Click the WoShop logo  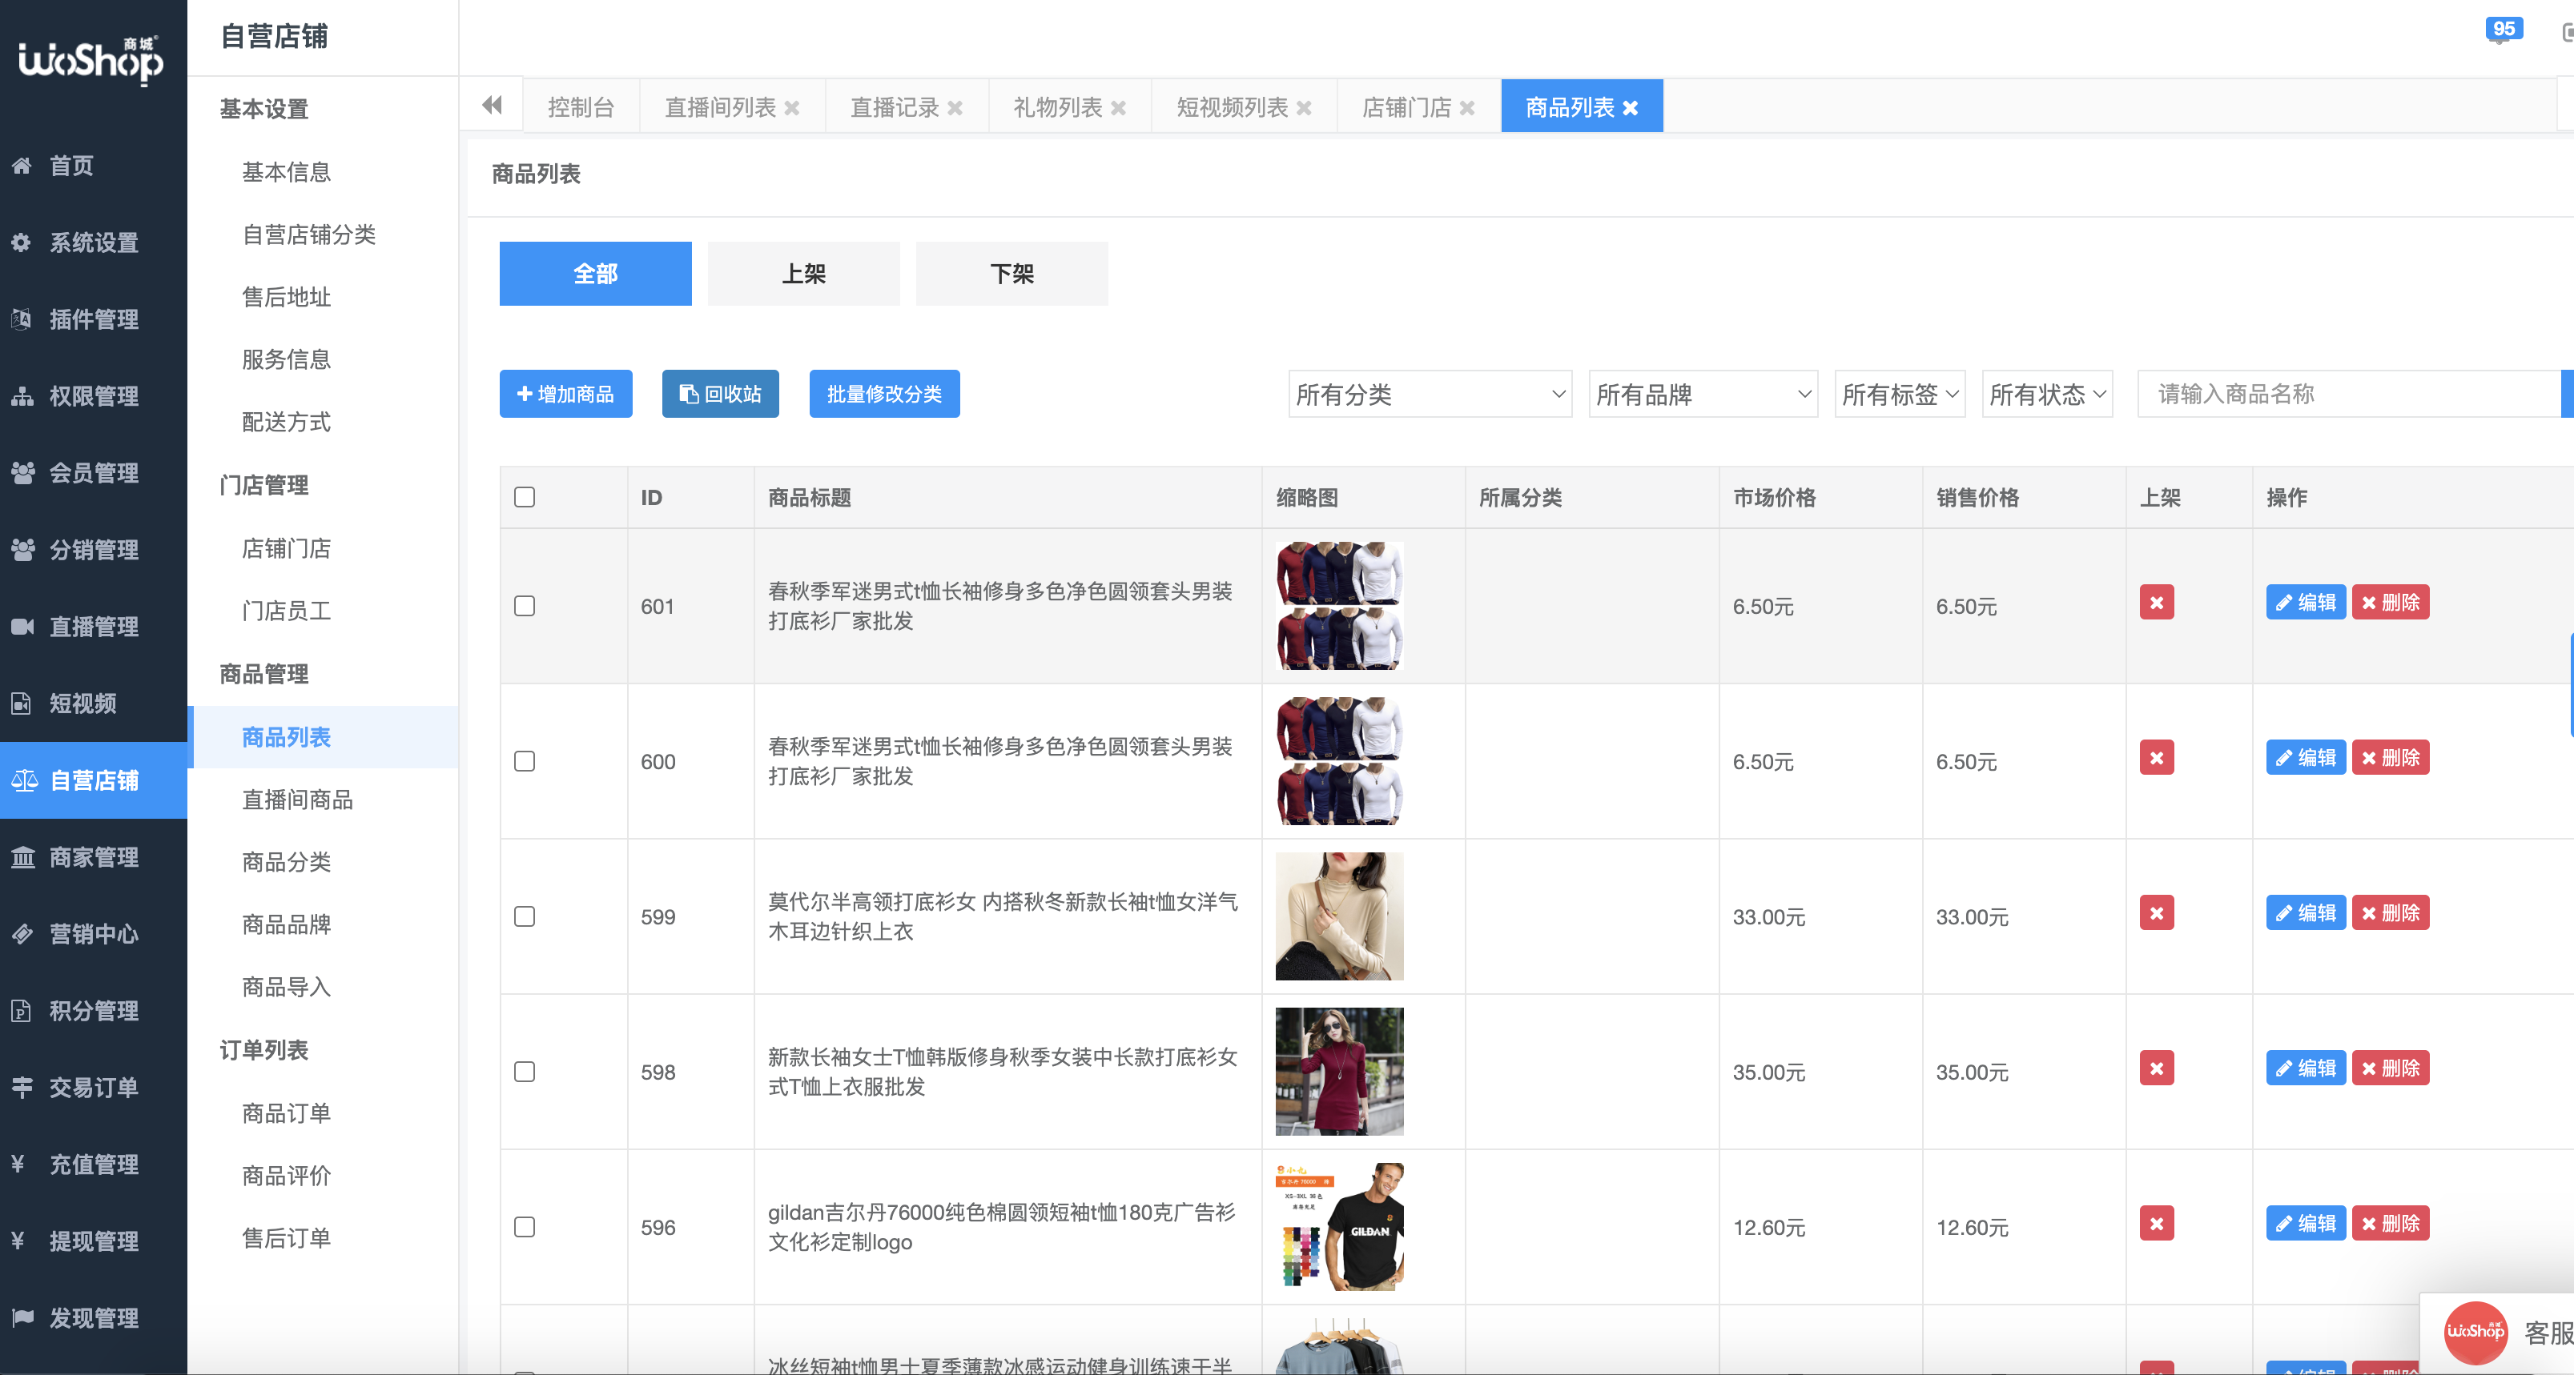(x=91, y=60)
